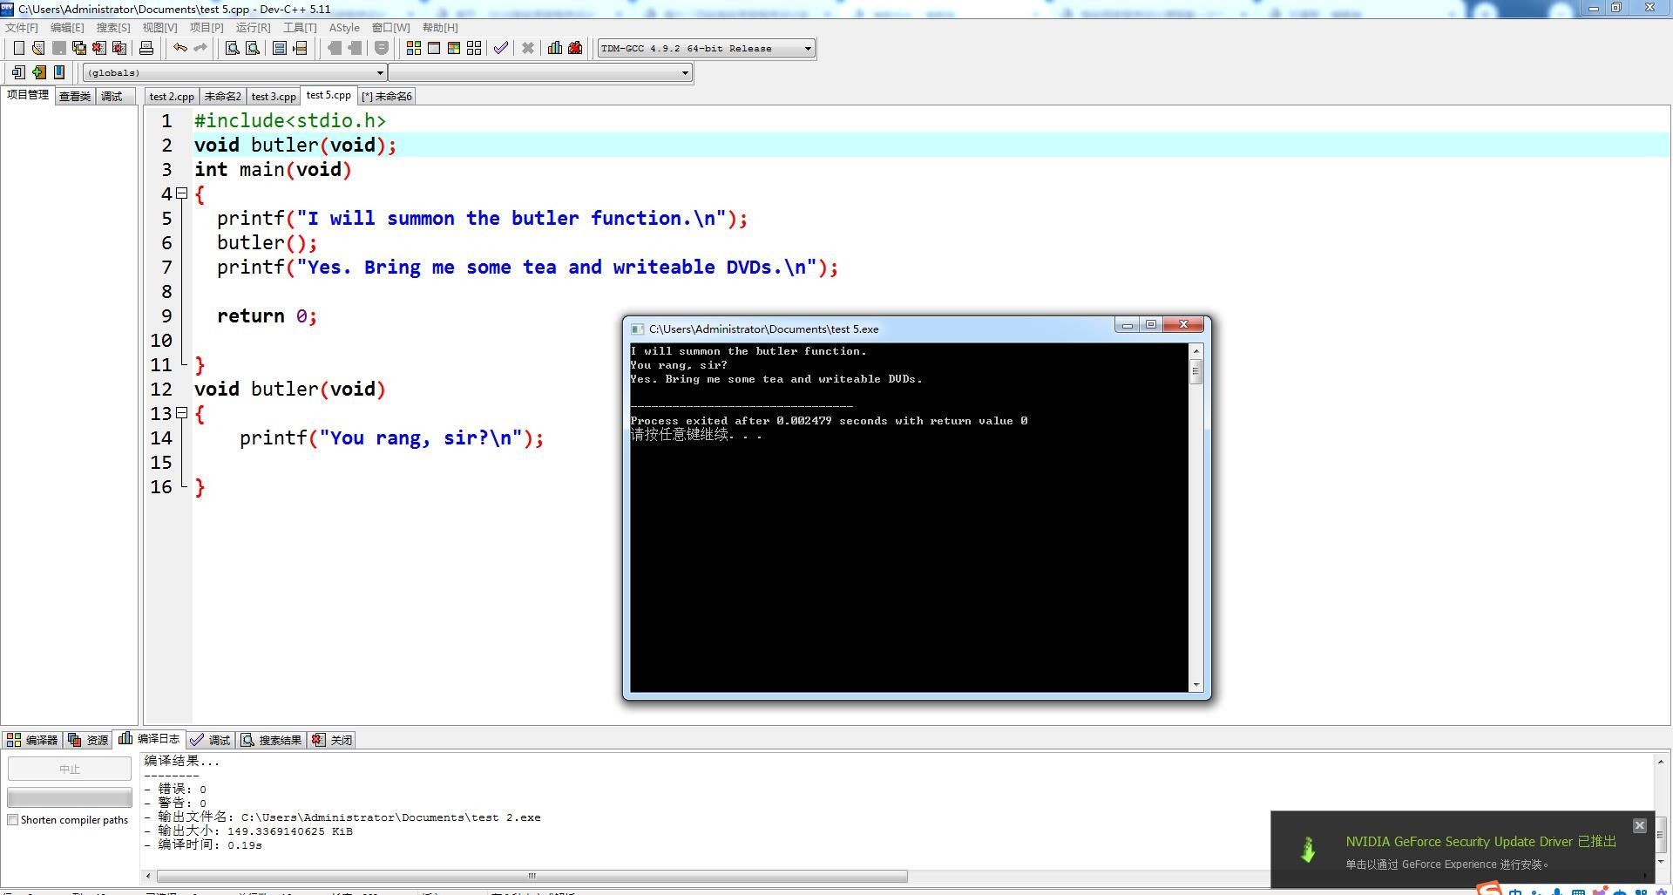The height and width of the screenshot is (895, 1673).
Task: Create a new source file from the toolbar
Action: click(18, 48)
